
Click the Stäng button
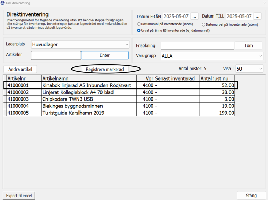coord(251,196)
